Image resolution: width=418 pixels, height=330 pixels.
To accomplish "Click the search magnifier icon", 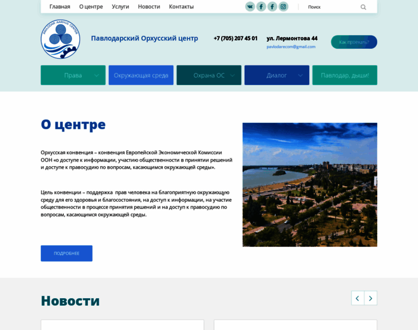I will 363,7.
